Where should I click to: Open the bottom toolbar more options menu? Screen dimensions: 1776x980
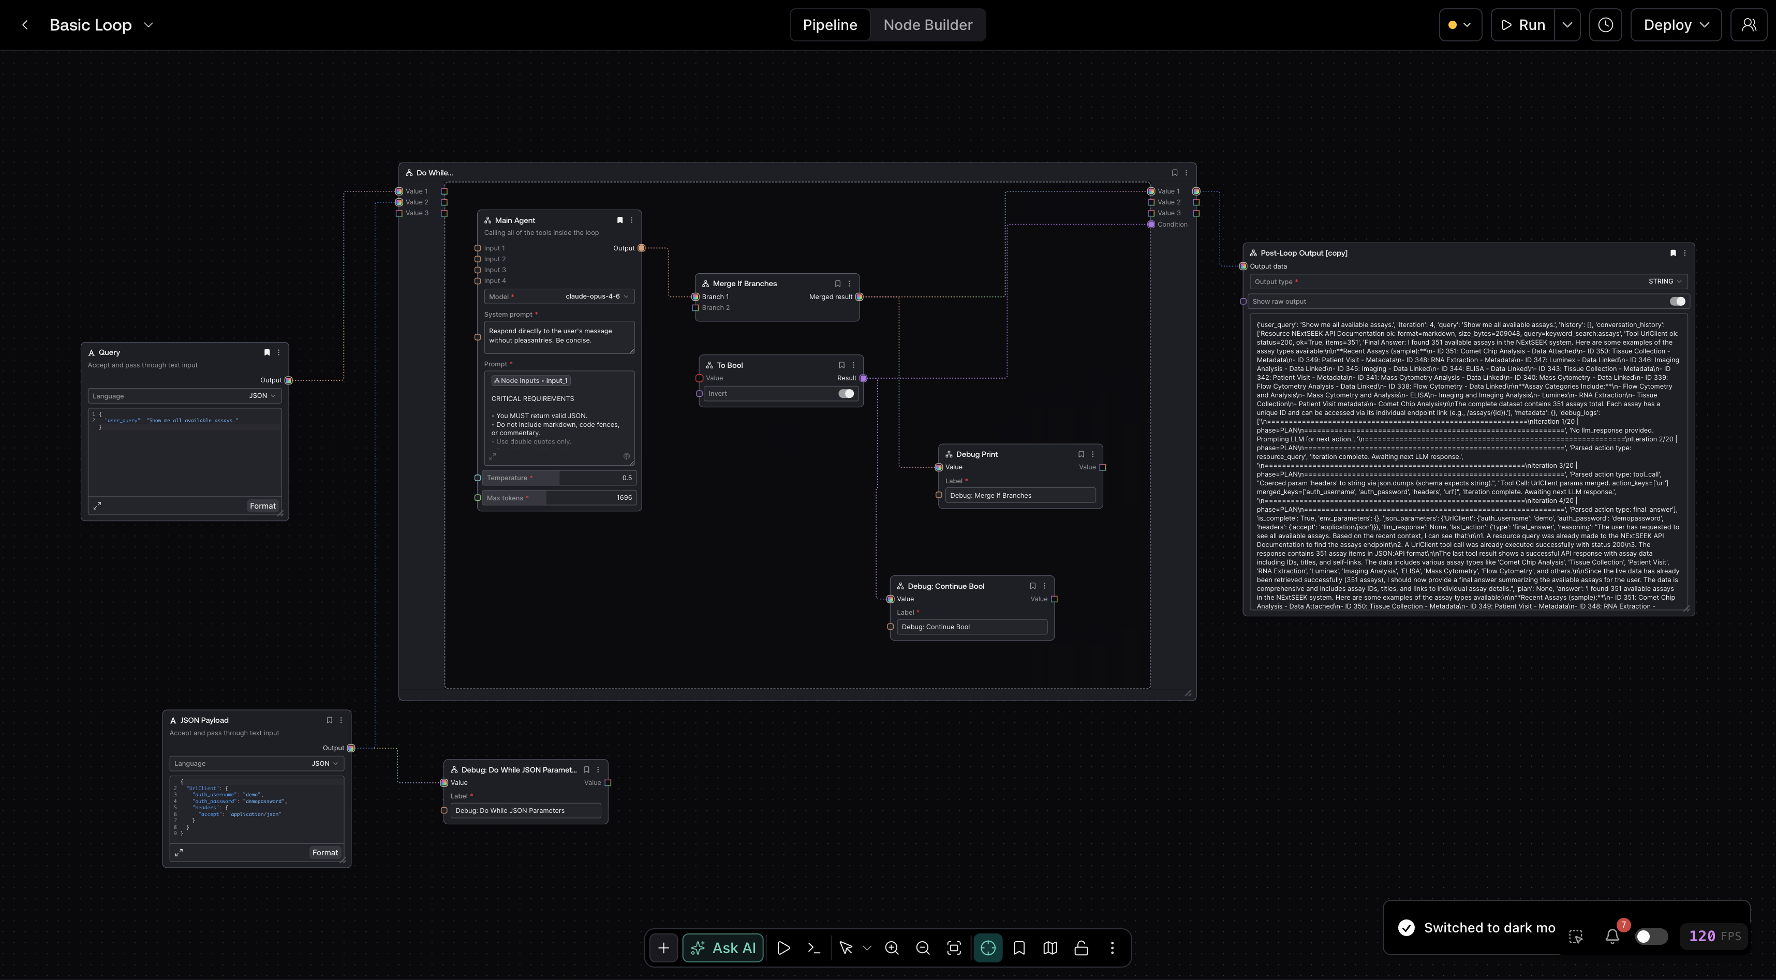tap(1112, 947)
